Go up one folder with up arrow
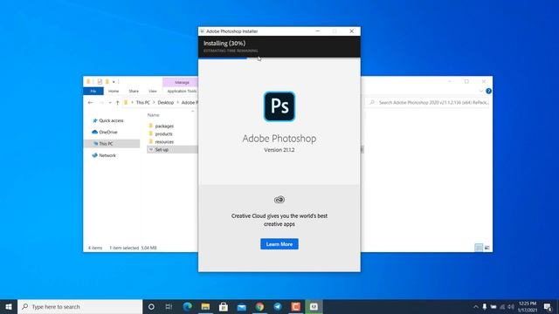This screenshot has width=559, height=314. point(117,103)
